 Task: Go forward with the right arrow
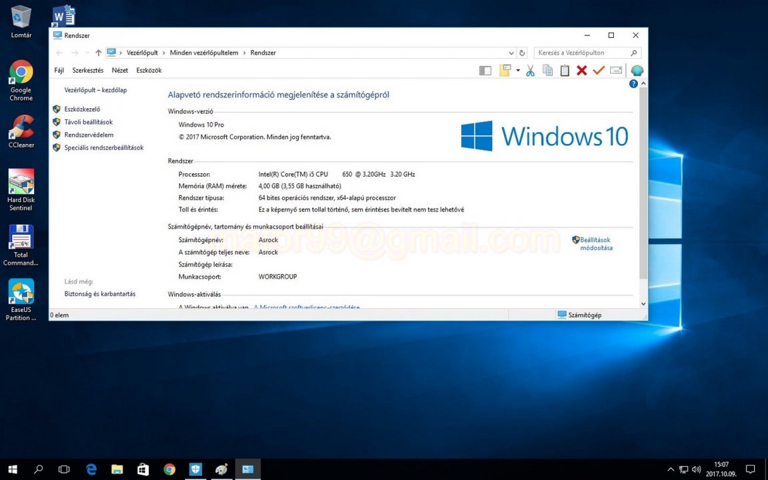pyautogui.click(x=75, y=53)
